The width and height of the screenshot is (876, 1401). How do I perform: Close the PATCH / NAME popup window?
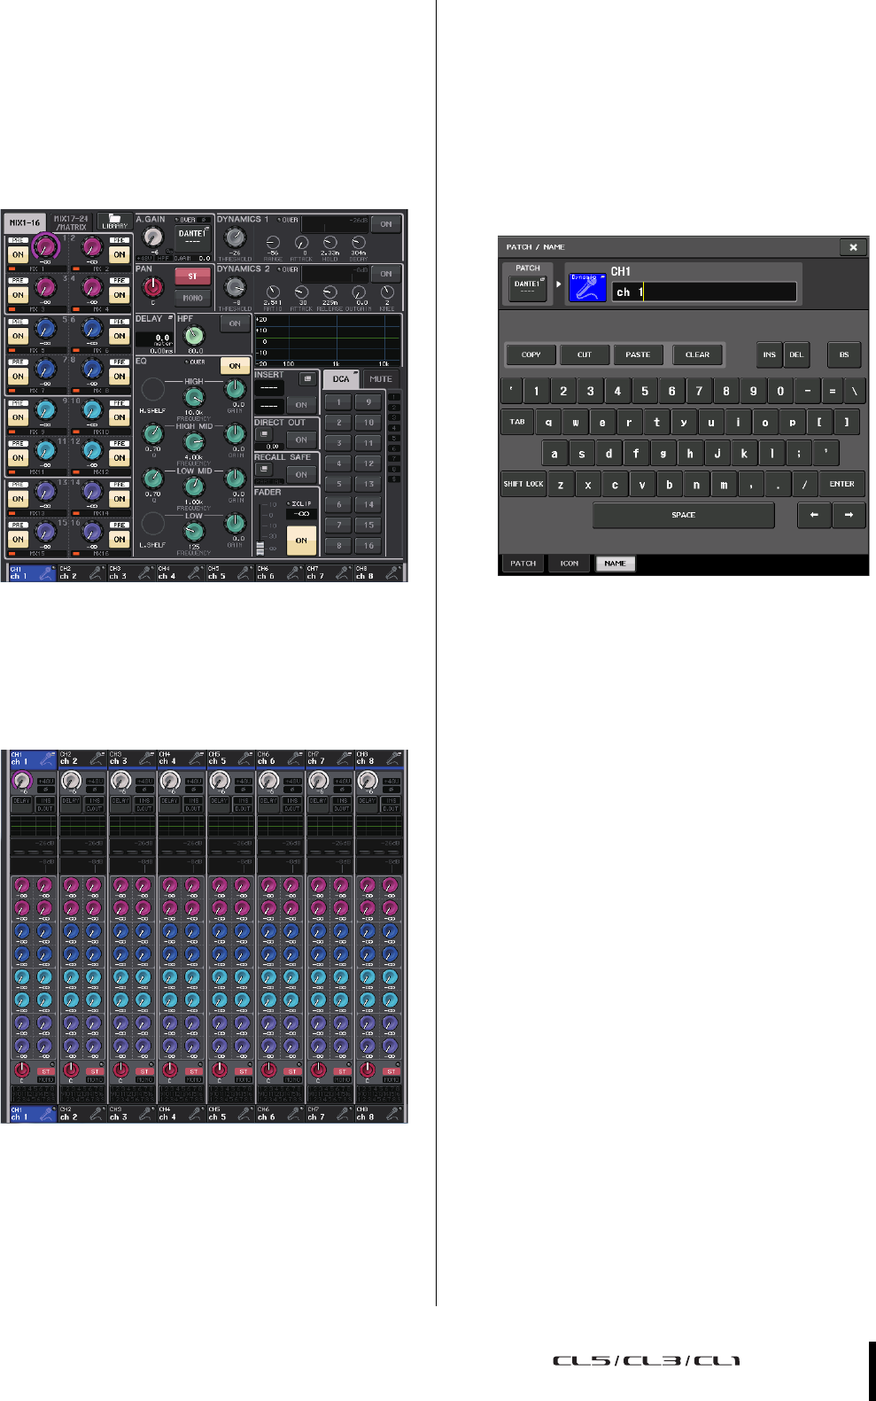(853, 247)
